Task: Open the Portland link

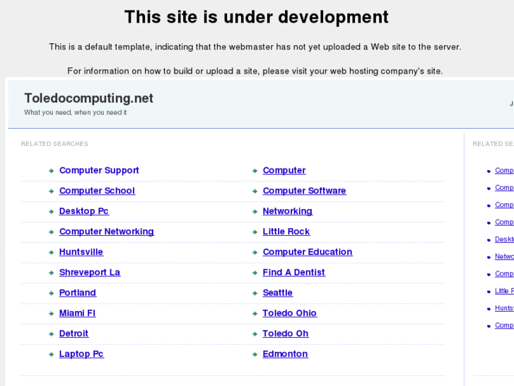Action: pyautogui.click(x=78, y=293)
